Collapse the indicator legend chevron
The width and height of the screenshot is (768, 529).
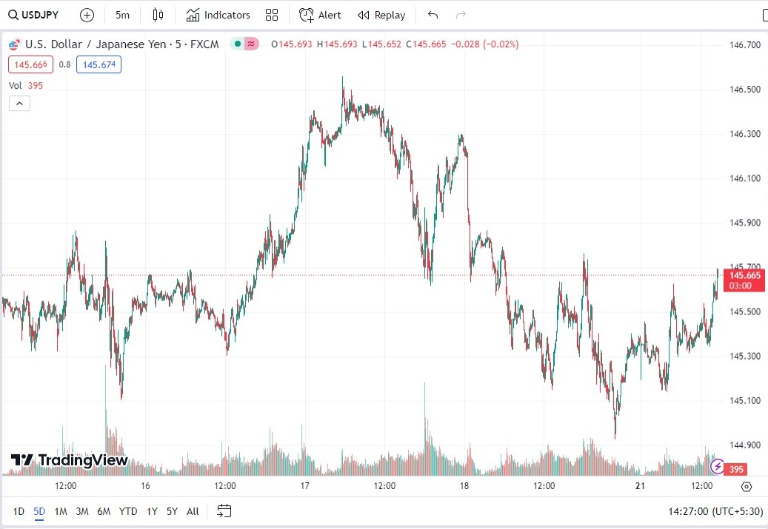(19, 103)
